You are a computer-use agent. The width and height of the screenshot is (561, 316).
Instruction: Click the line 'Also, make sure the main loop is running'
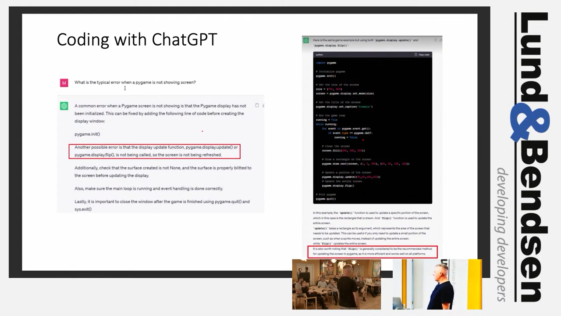click(149, 189)
